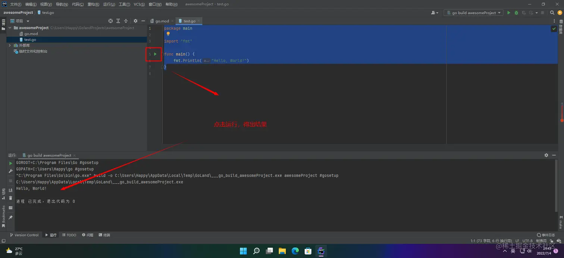Click scroll to end icon in run panel
This screenshot has height=258, width=564.
pyautogui.click(x=10, y=190)
